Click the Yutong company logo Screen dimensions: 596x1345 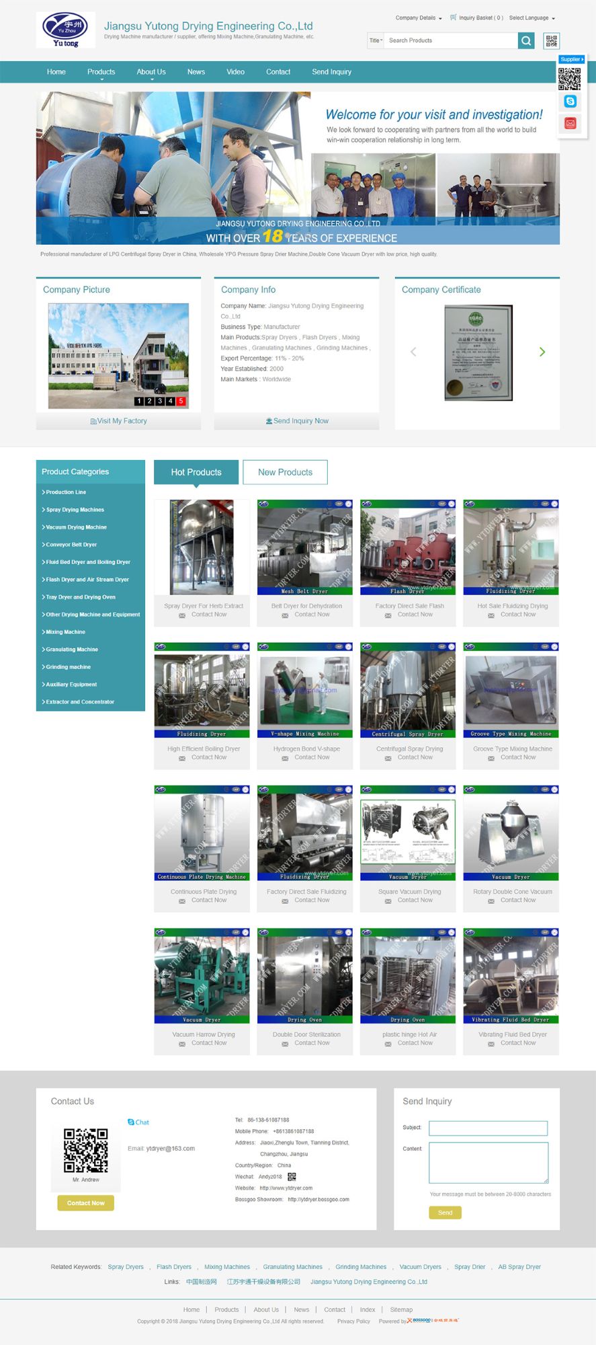tap(65, 30)
